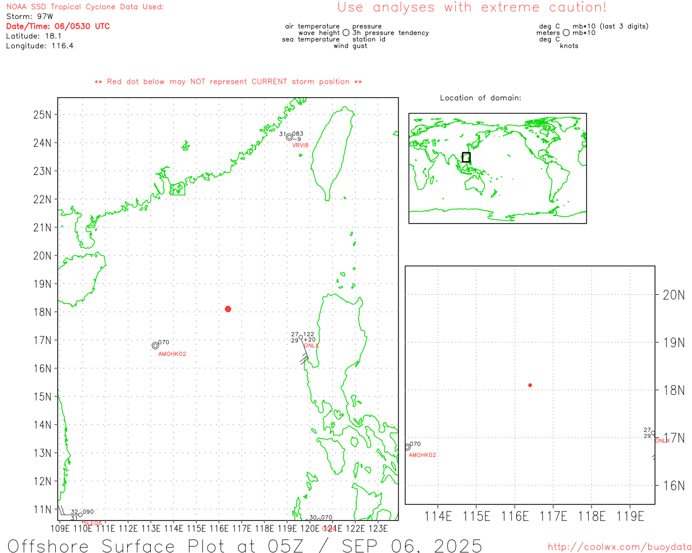Click 'knots' in the units legend
This screenshot has width=692, height=553.
[569, 46]
